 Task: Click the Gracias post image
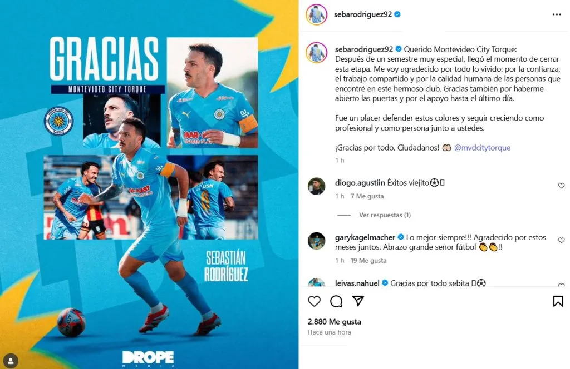pyautogui.click(x=149, y=184)
